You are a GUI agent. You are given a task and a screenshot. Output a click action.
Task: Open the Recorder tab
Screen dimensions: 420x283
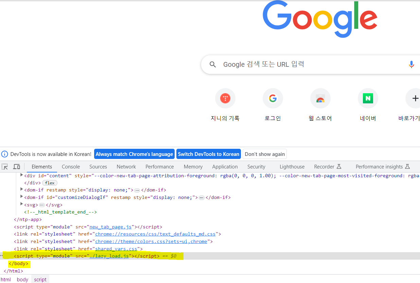click(328, 166)
